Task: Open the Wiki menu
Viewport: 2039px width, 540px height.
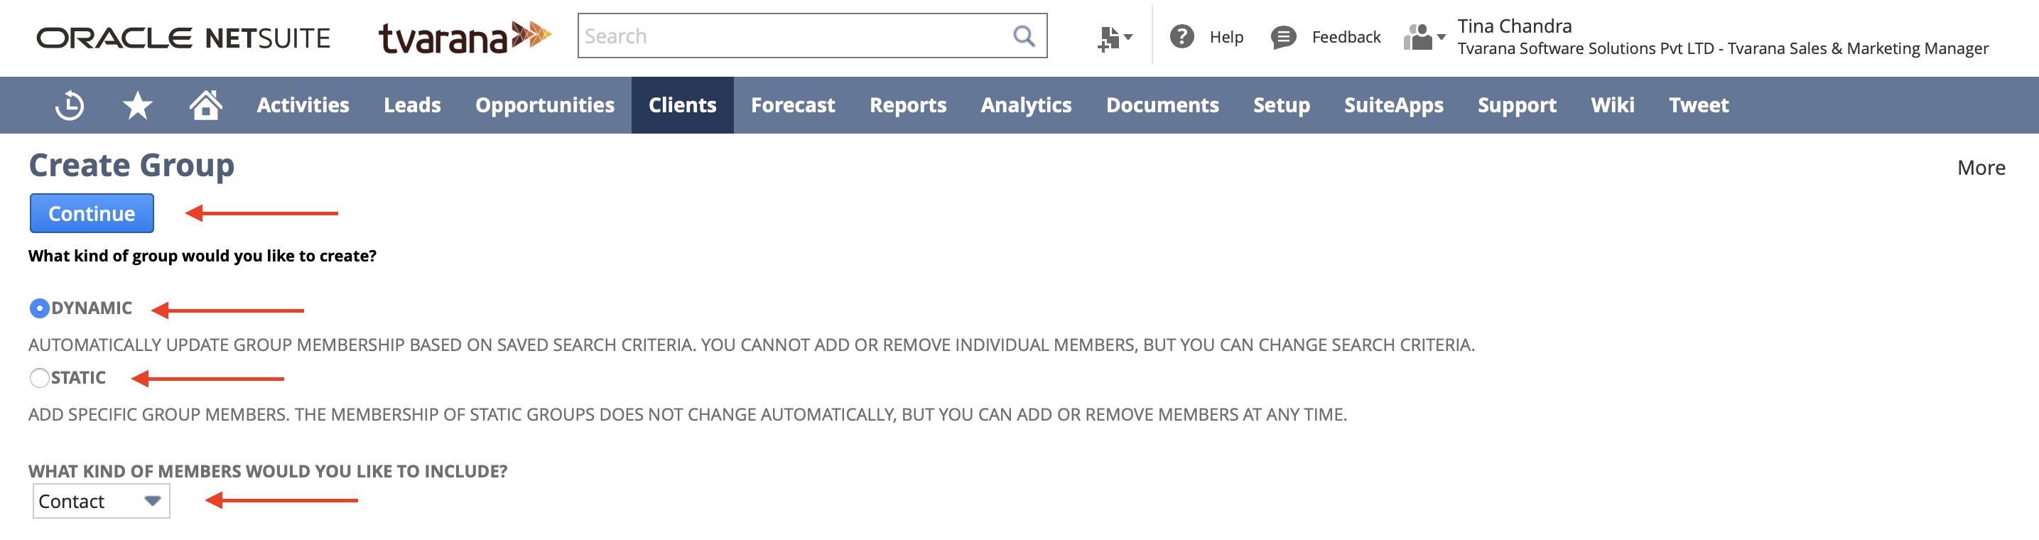Action: click(1612, 105)
